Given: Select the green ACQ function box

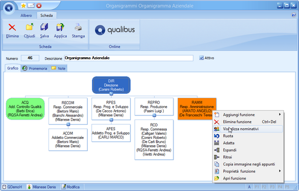Looking at the screenshot, I should tap(26, 109).
